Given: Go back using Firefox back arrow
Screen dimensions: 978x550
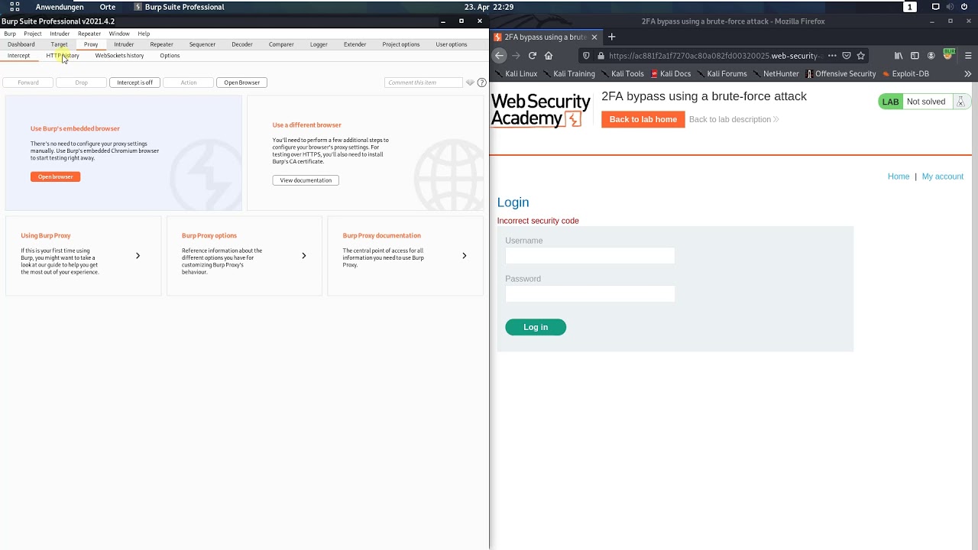Looking at the screenshot, I should [499, 55].
